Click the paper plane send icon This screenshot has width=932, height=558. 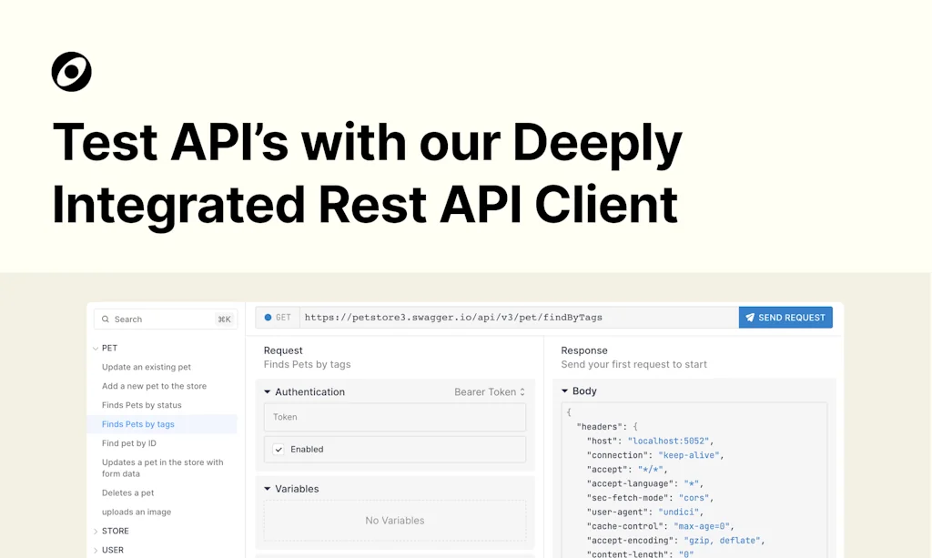(750, 318)
